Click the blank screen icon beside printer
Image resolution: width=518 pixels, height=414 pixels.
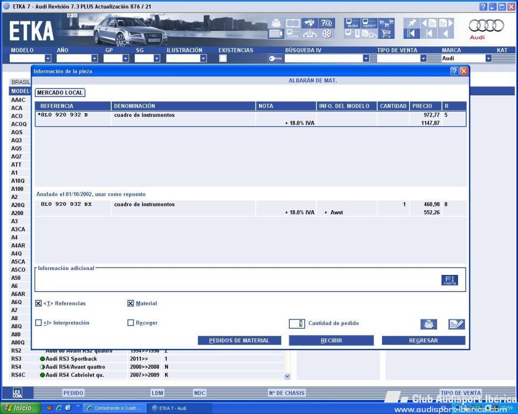pos(292,23)
